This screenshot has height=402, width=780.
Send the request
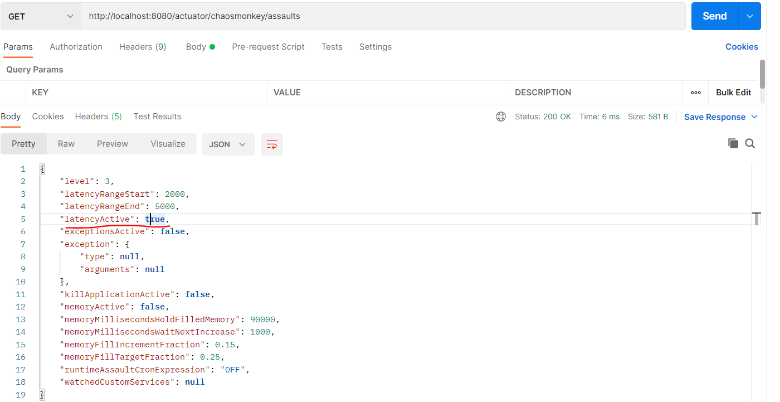coord(715,16)
